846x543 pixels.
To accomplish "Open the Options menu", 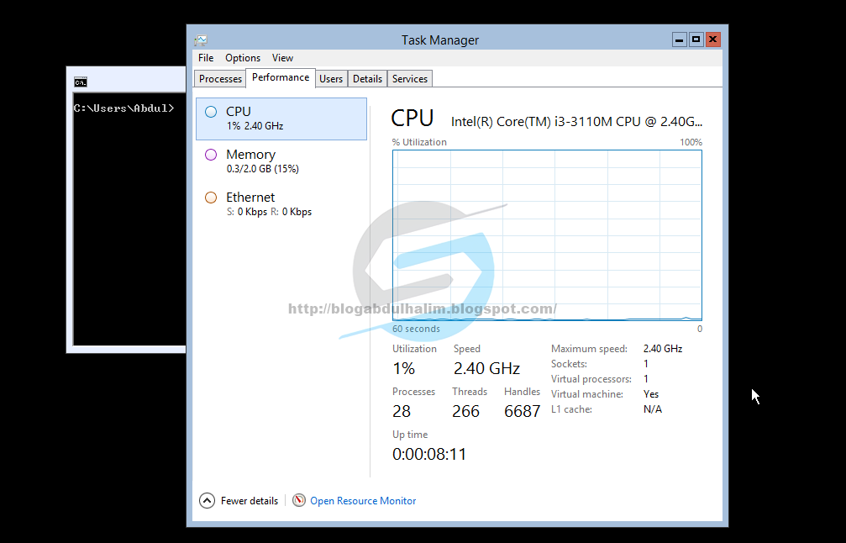I will pyautogui.click(x=243, y=58).
